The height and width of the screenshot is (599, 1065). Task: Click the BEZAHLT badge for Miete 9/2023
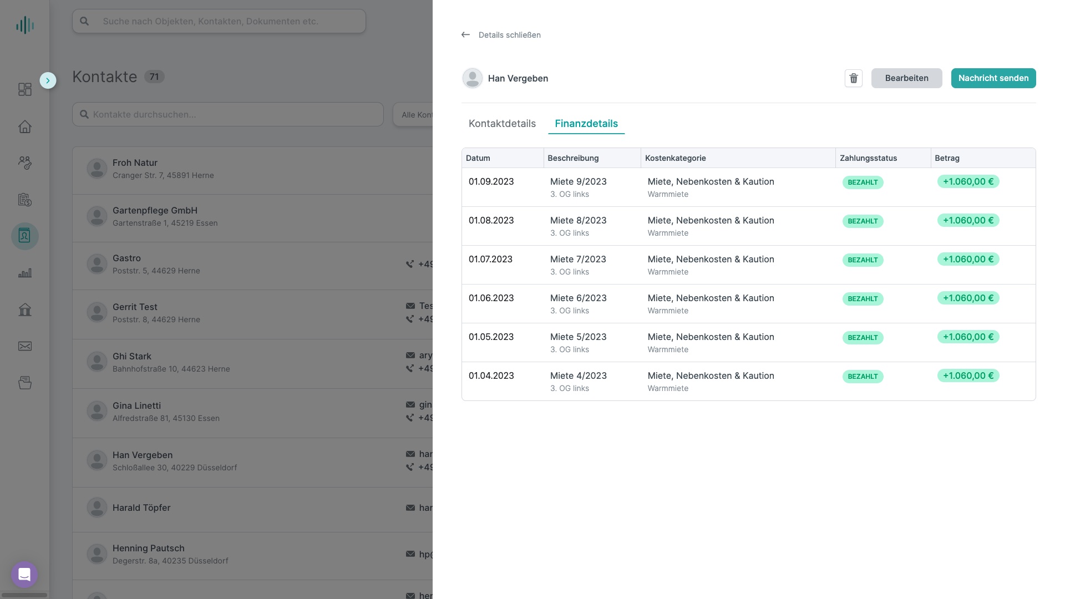pos(863,182)
